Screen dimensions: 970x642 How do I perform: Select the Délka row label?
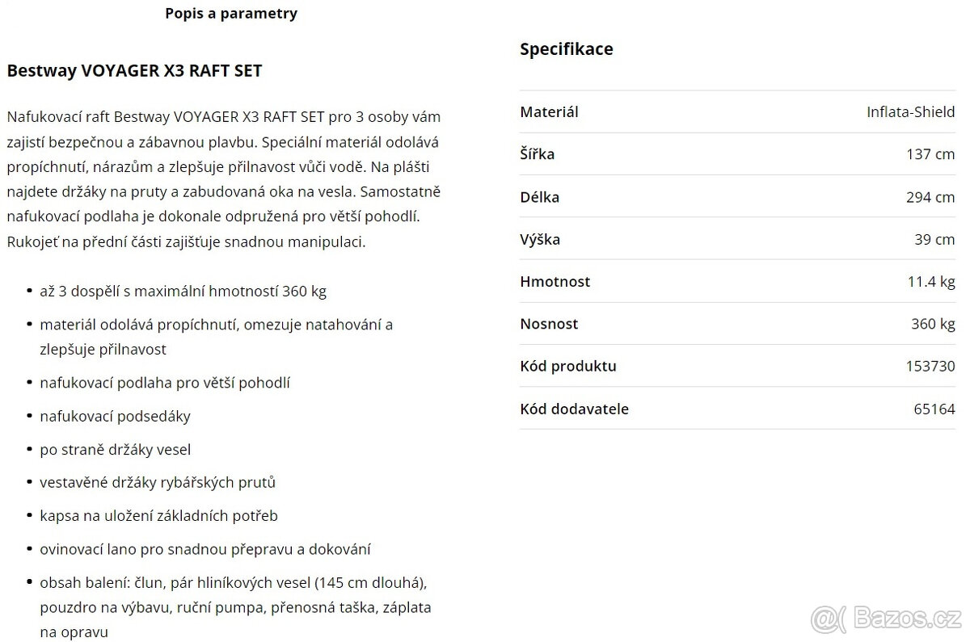539,197
